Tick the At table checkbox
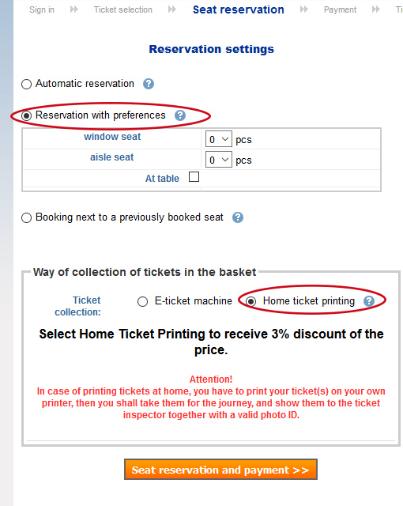The height and width of the screenshot is (506, 403). pyautogui.click(x=194, y=177)
